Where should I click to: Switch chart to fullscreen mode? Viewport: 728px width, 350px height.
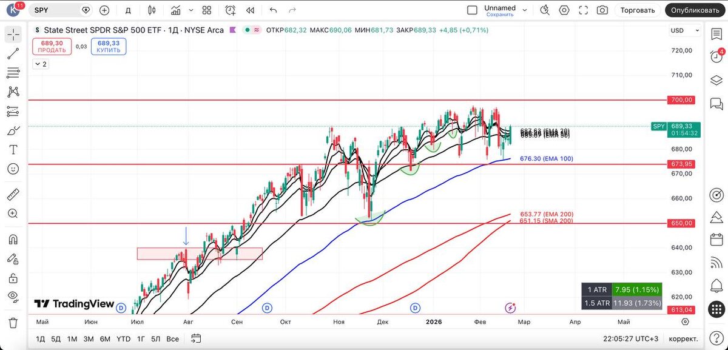tap(583, 10)
